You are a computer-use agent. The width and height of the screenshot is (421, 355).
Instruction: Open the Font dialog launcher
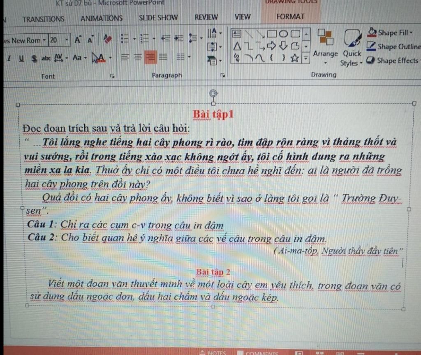tap(112, 76)
